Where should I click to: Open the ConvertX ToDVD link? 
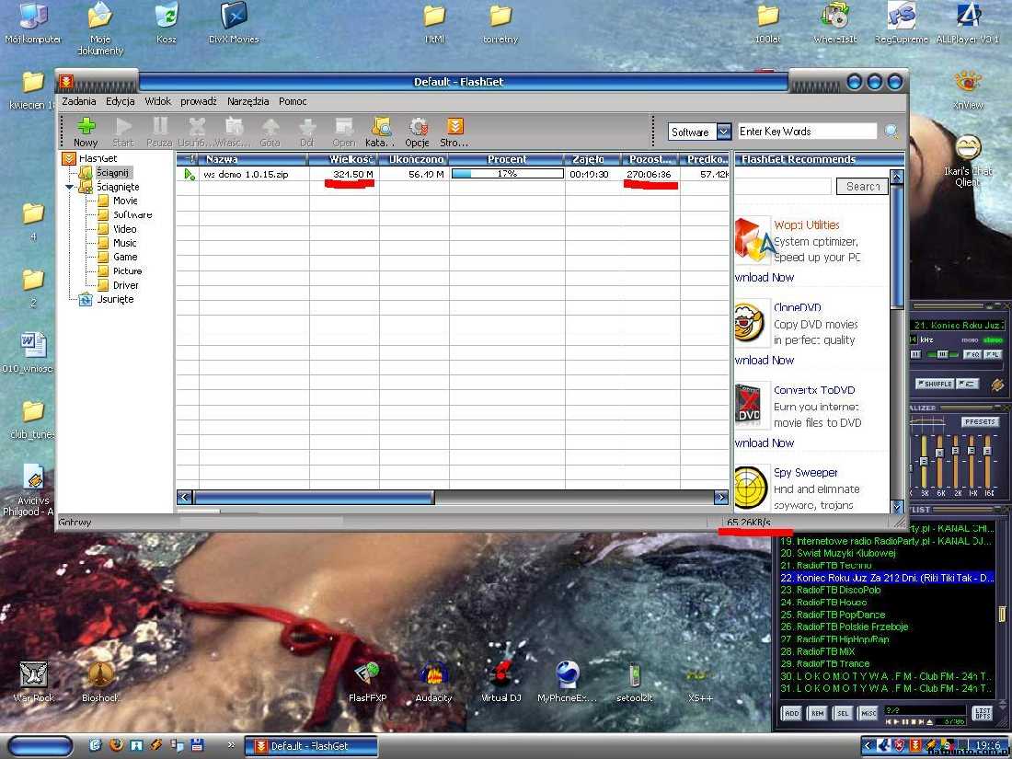pyautogui.click(x=814, y=390)
